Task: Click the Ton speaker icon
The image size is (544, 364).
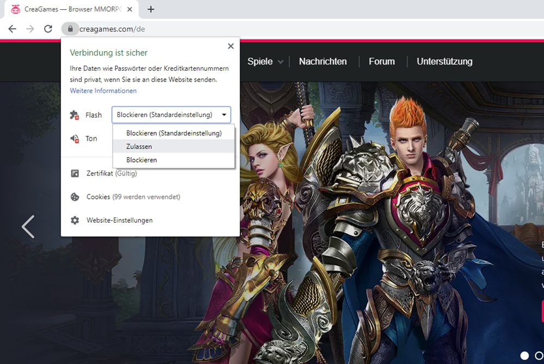Action: [75, 139]
